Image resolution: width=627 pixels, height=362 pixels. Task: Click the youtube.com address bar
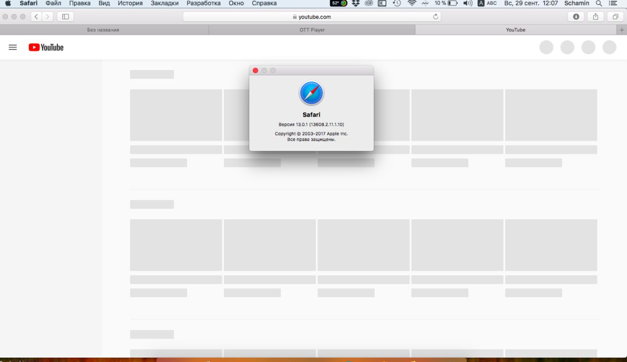[312, 17]
